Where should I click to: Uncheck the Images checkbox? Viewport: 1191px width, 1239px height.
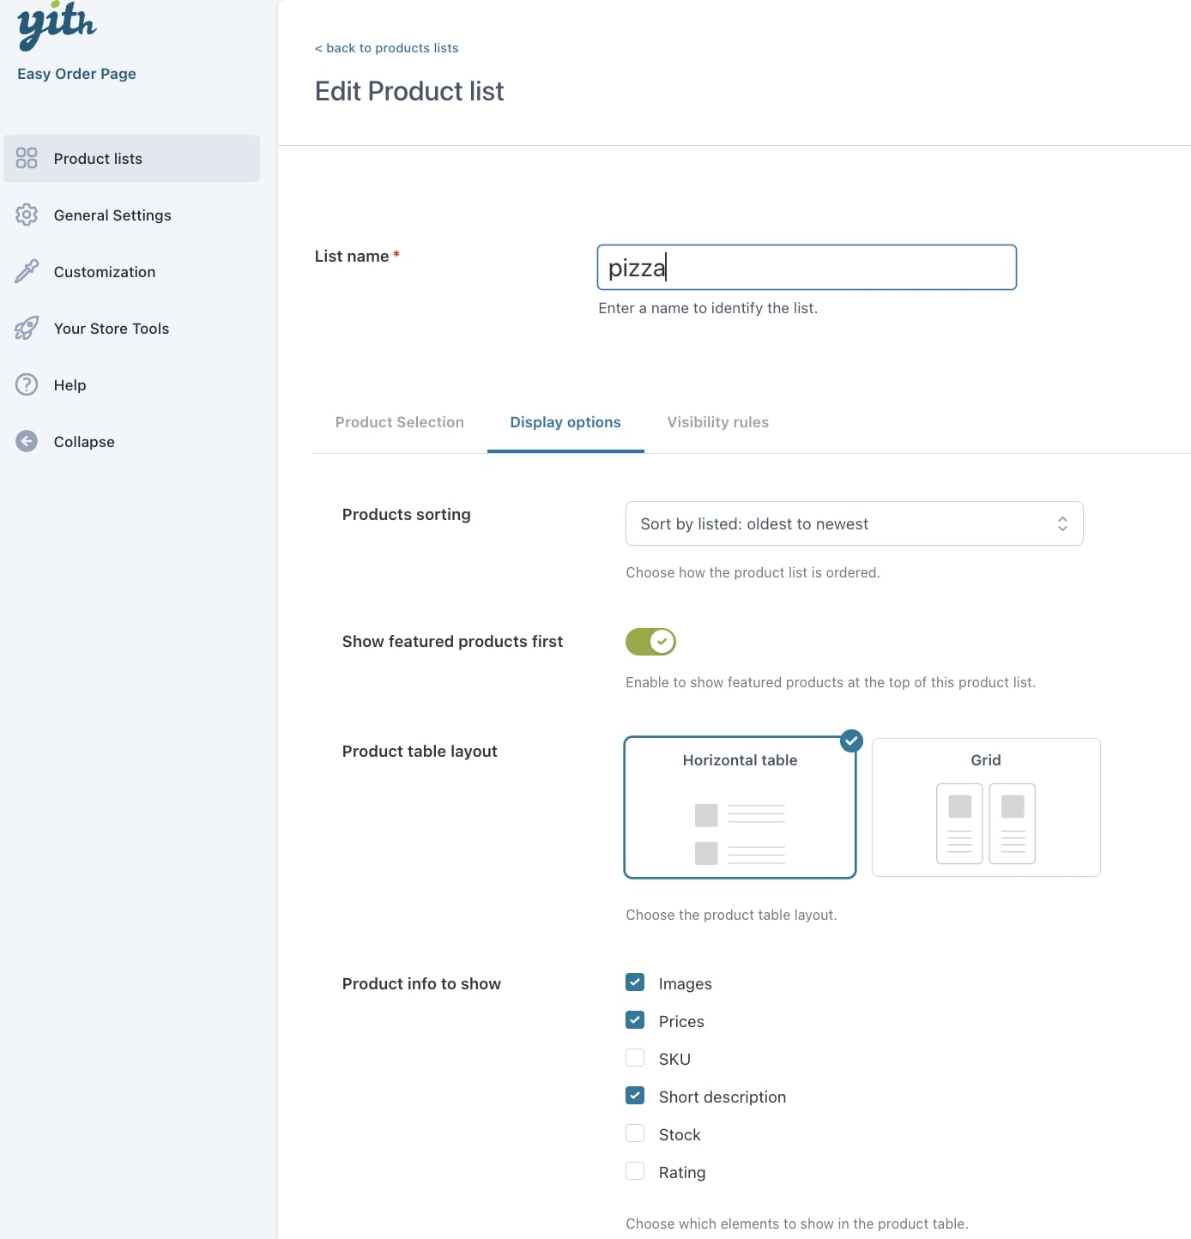point(635,982)
